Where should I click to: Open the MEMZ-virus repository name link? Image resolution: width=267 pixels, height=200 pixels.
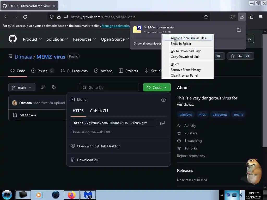point(51,57)
